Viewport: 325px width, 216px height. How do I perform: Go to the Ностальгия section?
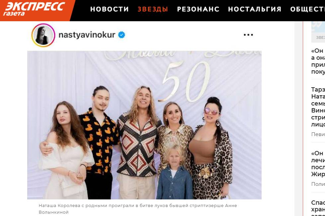tap(255, 9)
